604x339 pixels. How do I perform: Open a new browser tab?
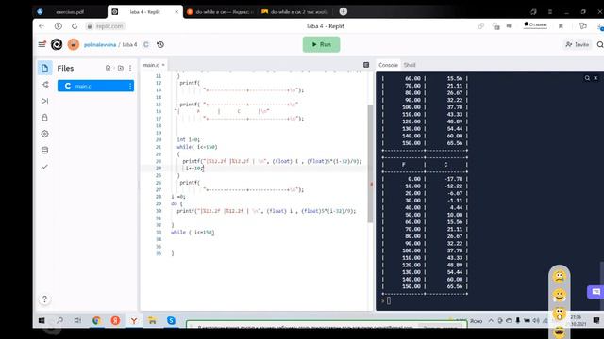344,11
